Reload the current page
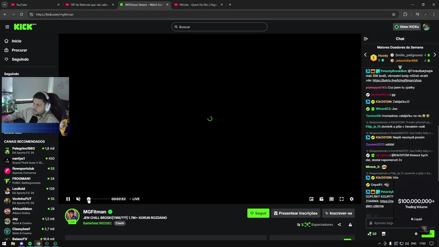The width and height of the screenshot is (439, 247). 21,14
